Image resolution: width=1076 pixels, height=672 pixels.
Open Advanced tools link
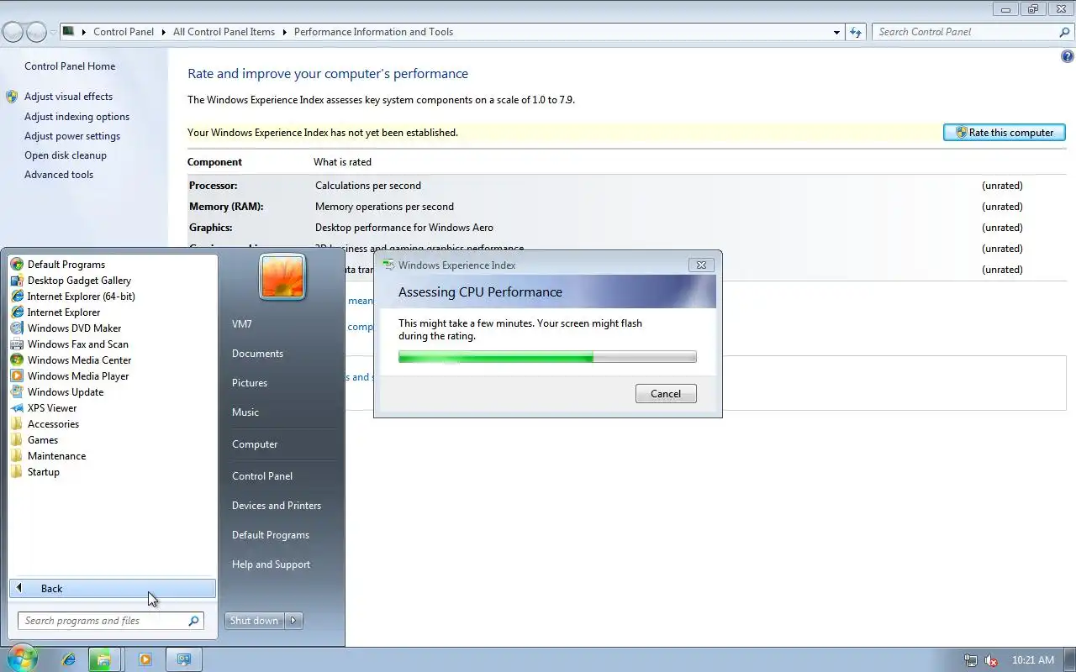point(59,175)
